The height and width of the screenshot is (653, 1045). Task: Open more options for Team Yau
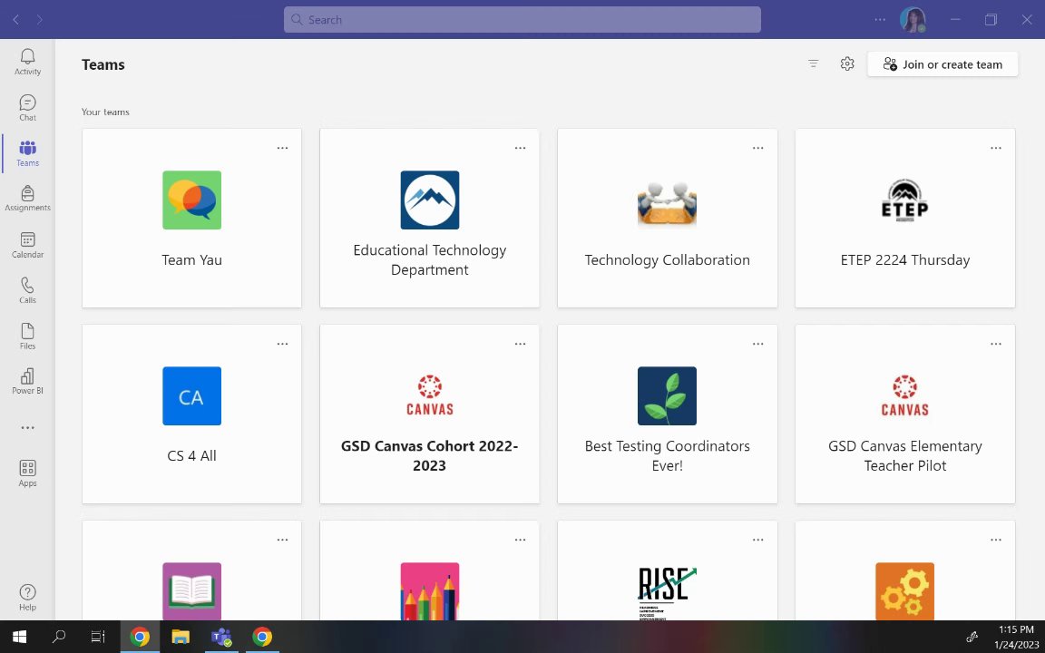point(283,148)
